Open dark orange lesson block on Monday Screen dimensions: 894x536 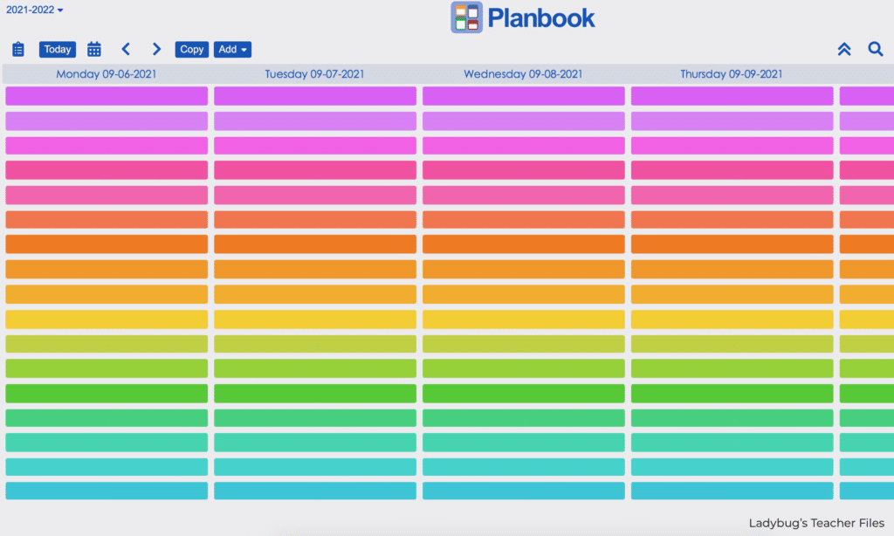(x=107, y=244)
